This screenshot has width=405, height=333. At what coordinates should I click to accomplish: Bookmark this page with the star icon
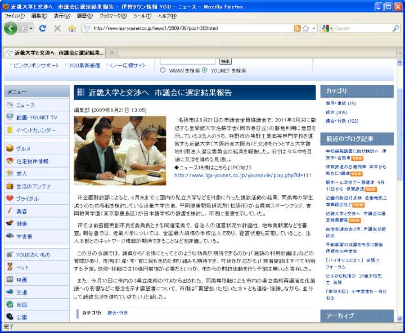pyautogui.click(x=305, y=28)
